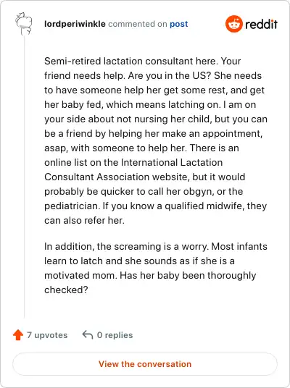Viewport: 290px width, 388px height.
Task: Click the "commented on" header text
Action: 138,24
